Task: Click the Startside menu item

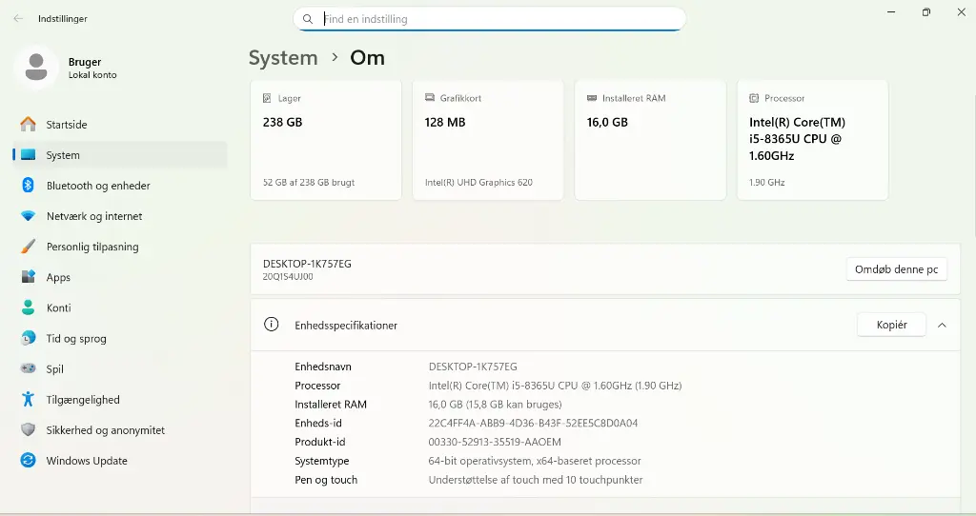Action: [67, 125]
